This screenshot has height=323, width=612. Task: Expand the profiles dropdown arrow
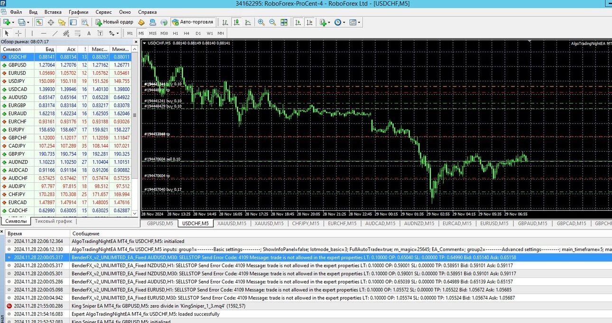[28, 22]
